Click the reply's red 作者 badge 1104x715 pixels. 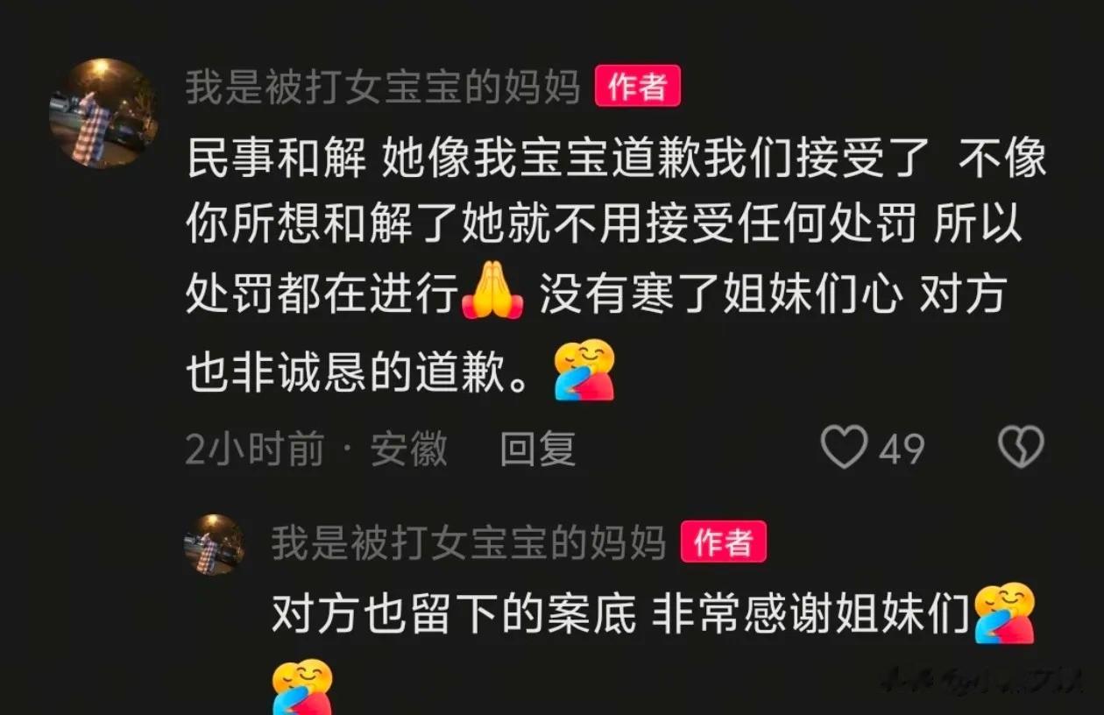723,543
